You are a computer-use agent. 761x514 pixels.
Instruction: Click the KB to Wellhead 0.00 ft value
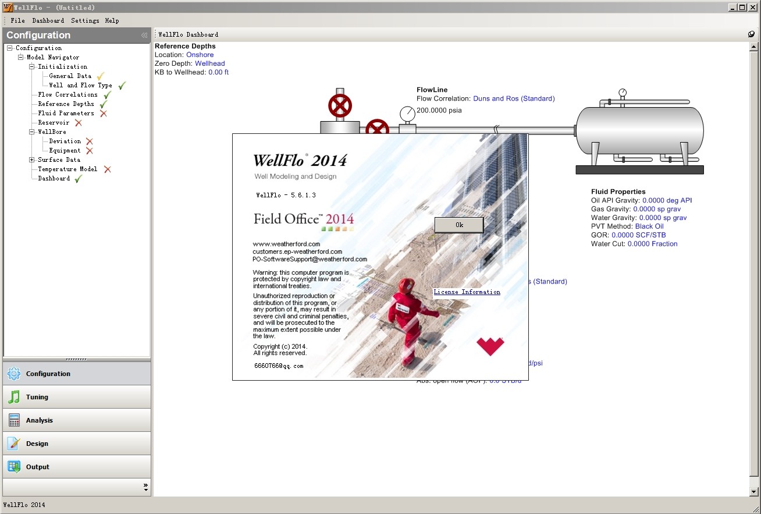[219, 72]
